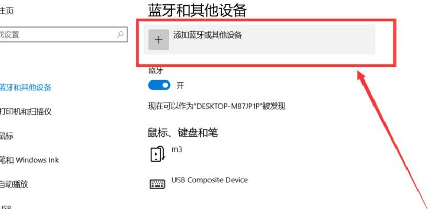
Task: Click 添加蓝牙或其他设备 text
Action: coord(207,35)
